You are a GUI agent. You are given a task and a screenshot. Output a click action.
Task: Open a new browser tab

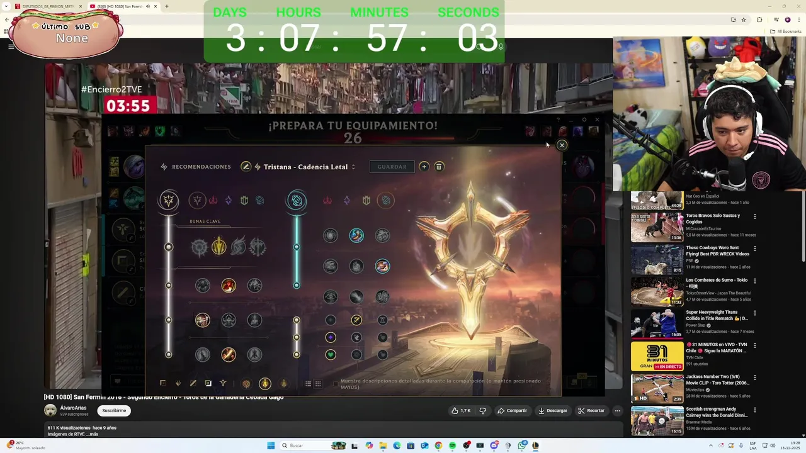click(x=167, y=6)
